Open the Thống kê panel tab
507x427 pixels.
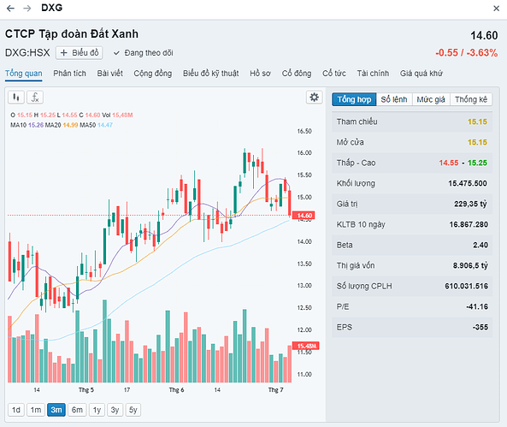[471, 99]
